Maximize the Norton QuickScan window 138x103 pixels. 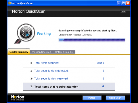(x=124, y=3)
